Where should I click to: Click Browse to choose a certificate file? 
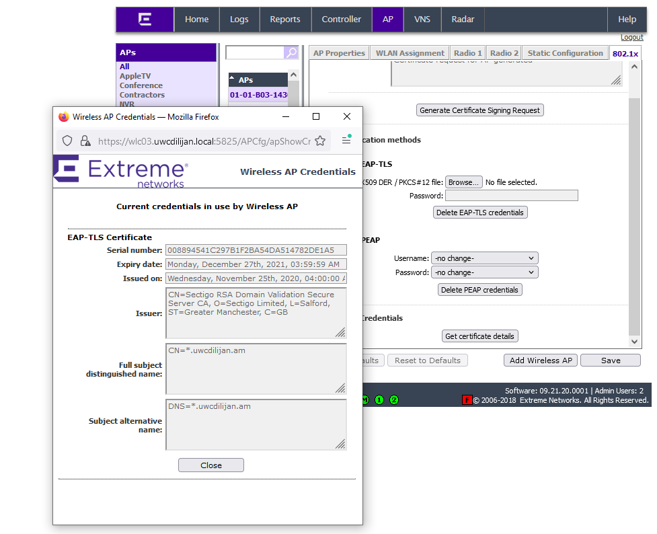pyautogui.click(x=463, y=182)
